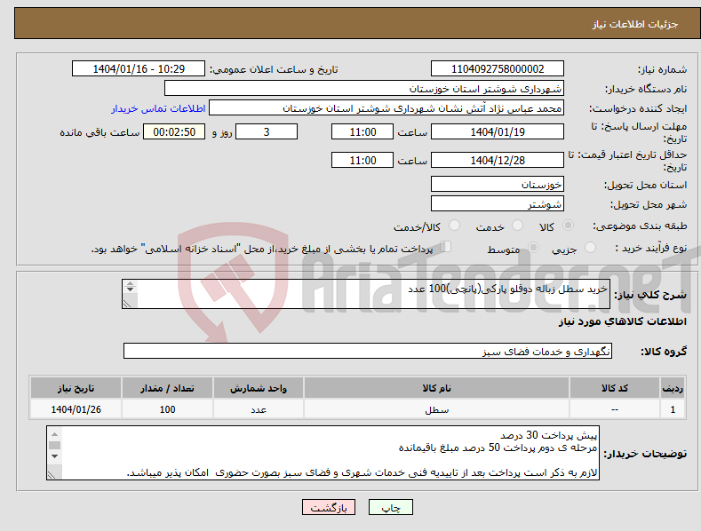Click the اطلاعات کالاهای مورد نیاز section title
This screenshot has height=531, width=701.
click(x=622, y=321)
